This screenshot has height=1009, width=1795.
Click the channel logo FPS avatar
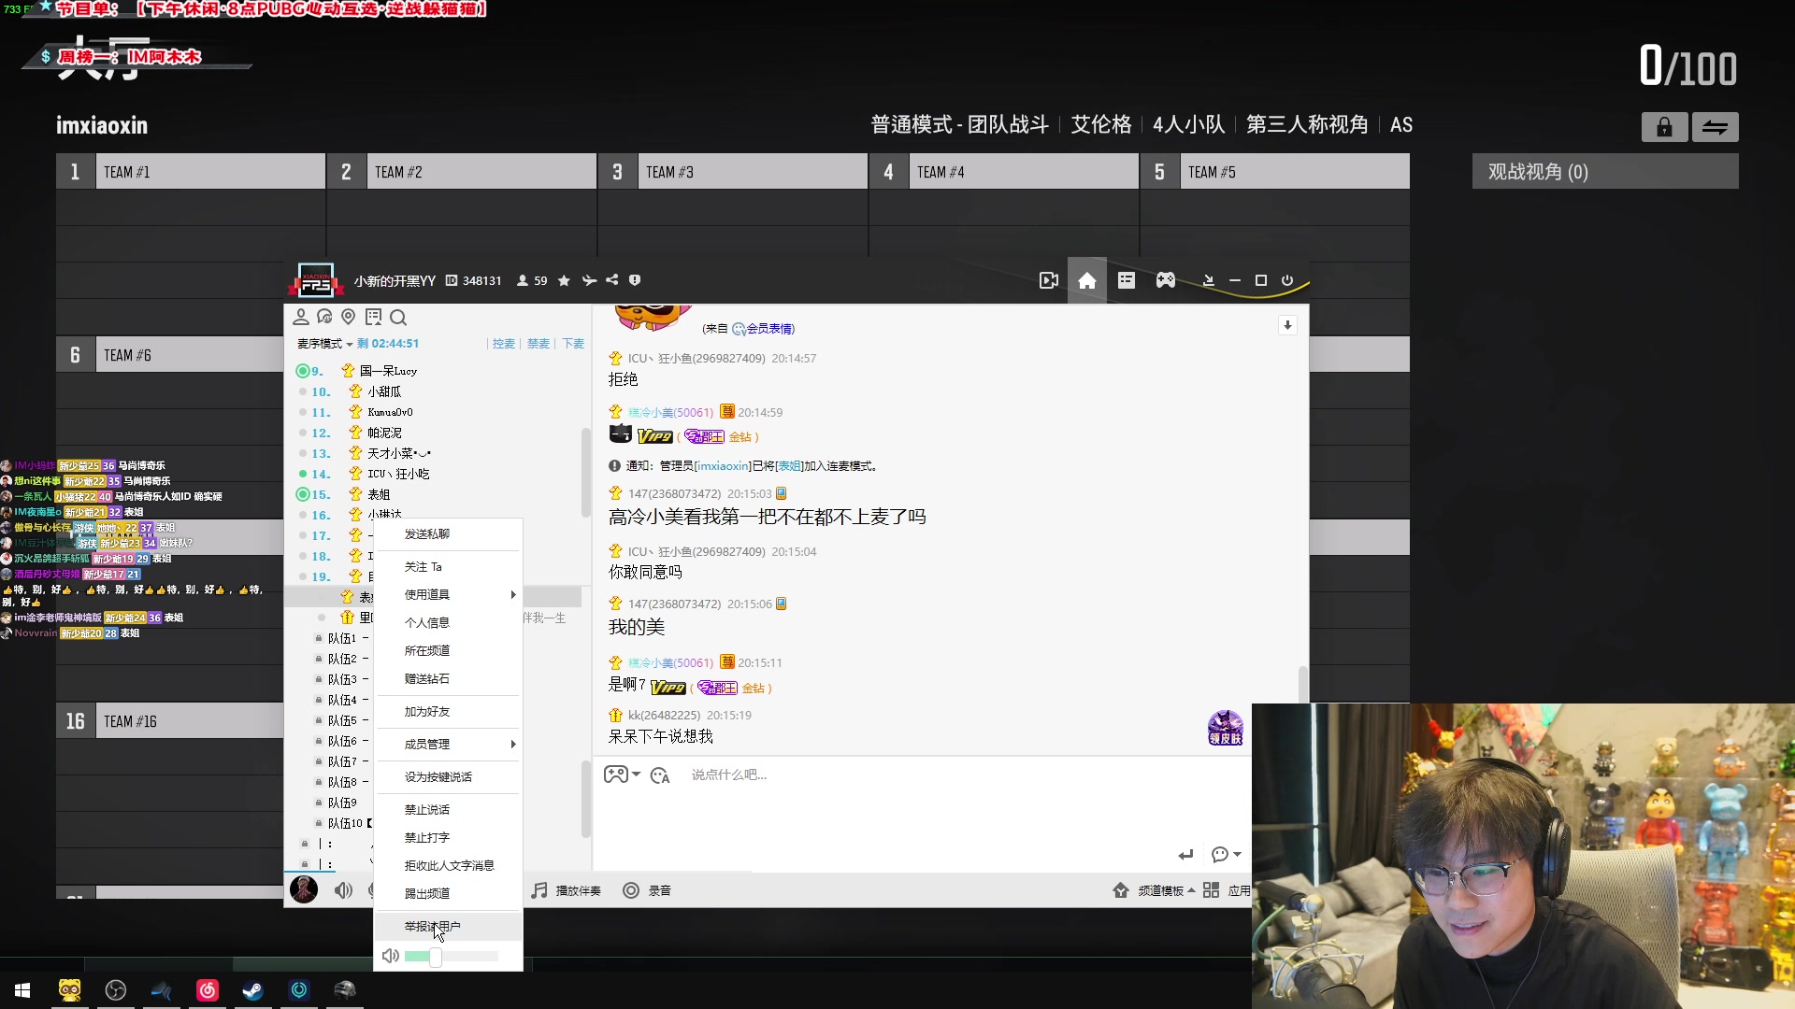coord(315,280)
